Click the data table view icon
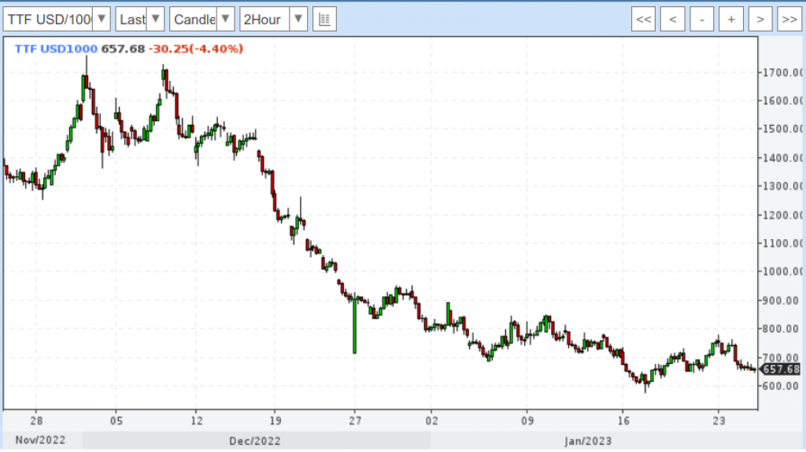 (324, 19)
